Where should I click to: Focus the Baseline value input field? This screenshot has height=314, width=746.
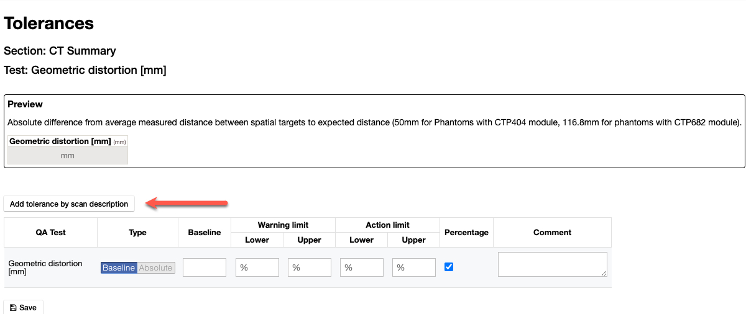(x=205, y=267)
